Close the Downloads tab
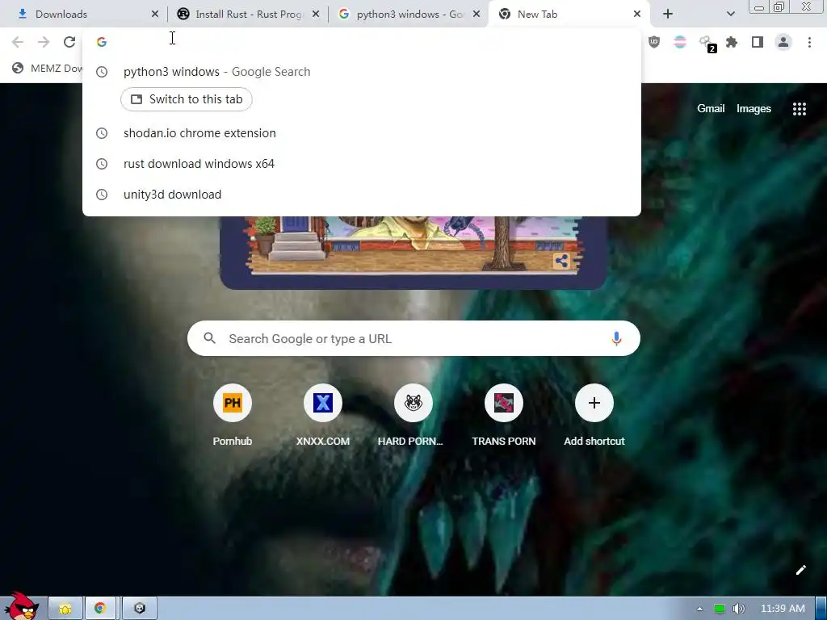This screenshot has height=620, width=827. [x=155, y=15]
